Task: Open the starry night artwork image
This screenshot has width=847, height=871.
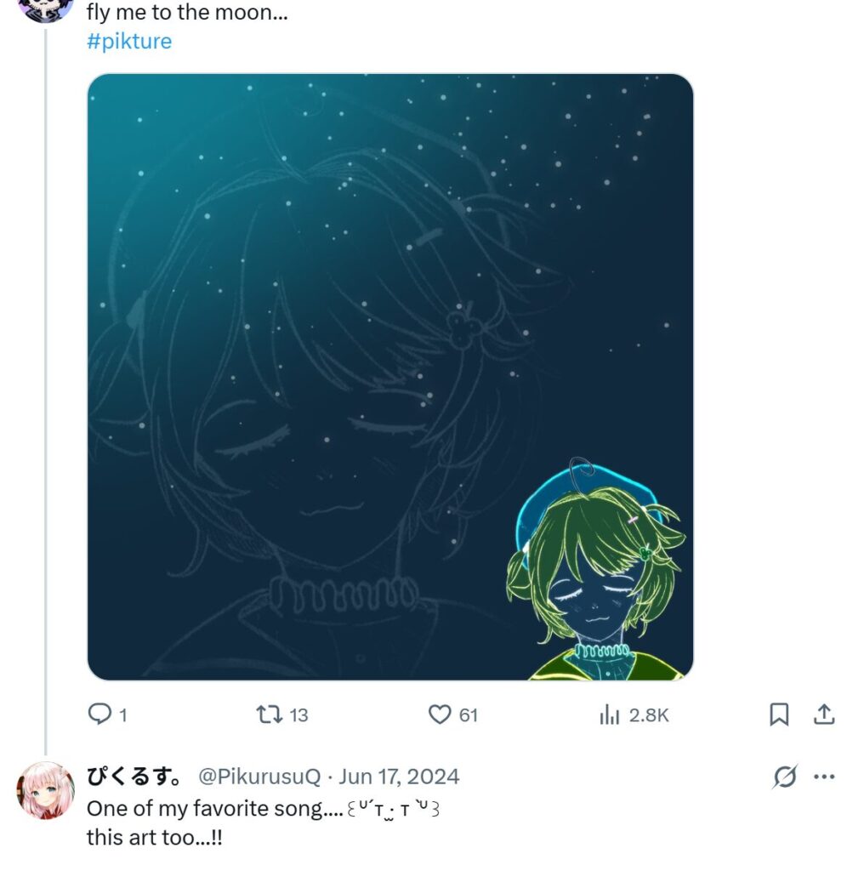Action: [x=389, y=377]
